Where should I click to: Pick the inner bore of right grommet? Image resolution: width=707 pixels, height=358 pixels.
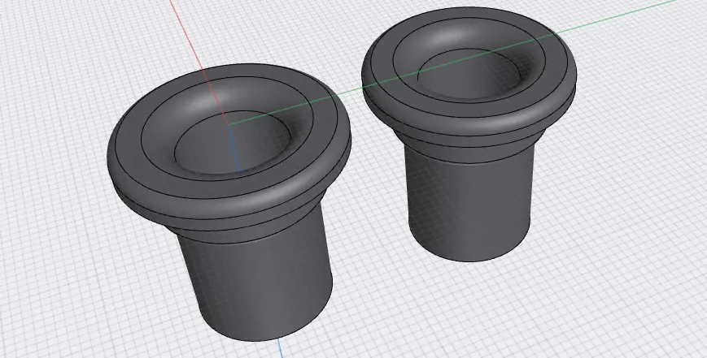(x=469, y=75)
